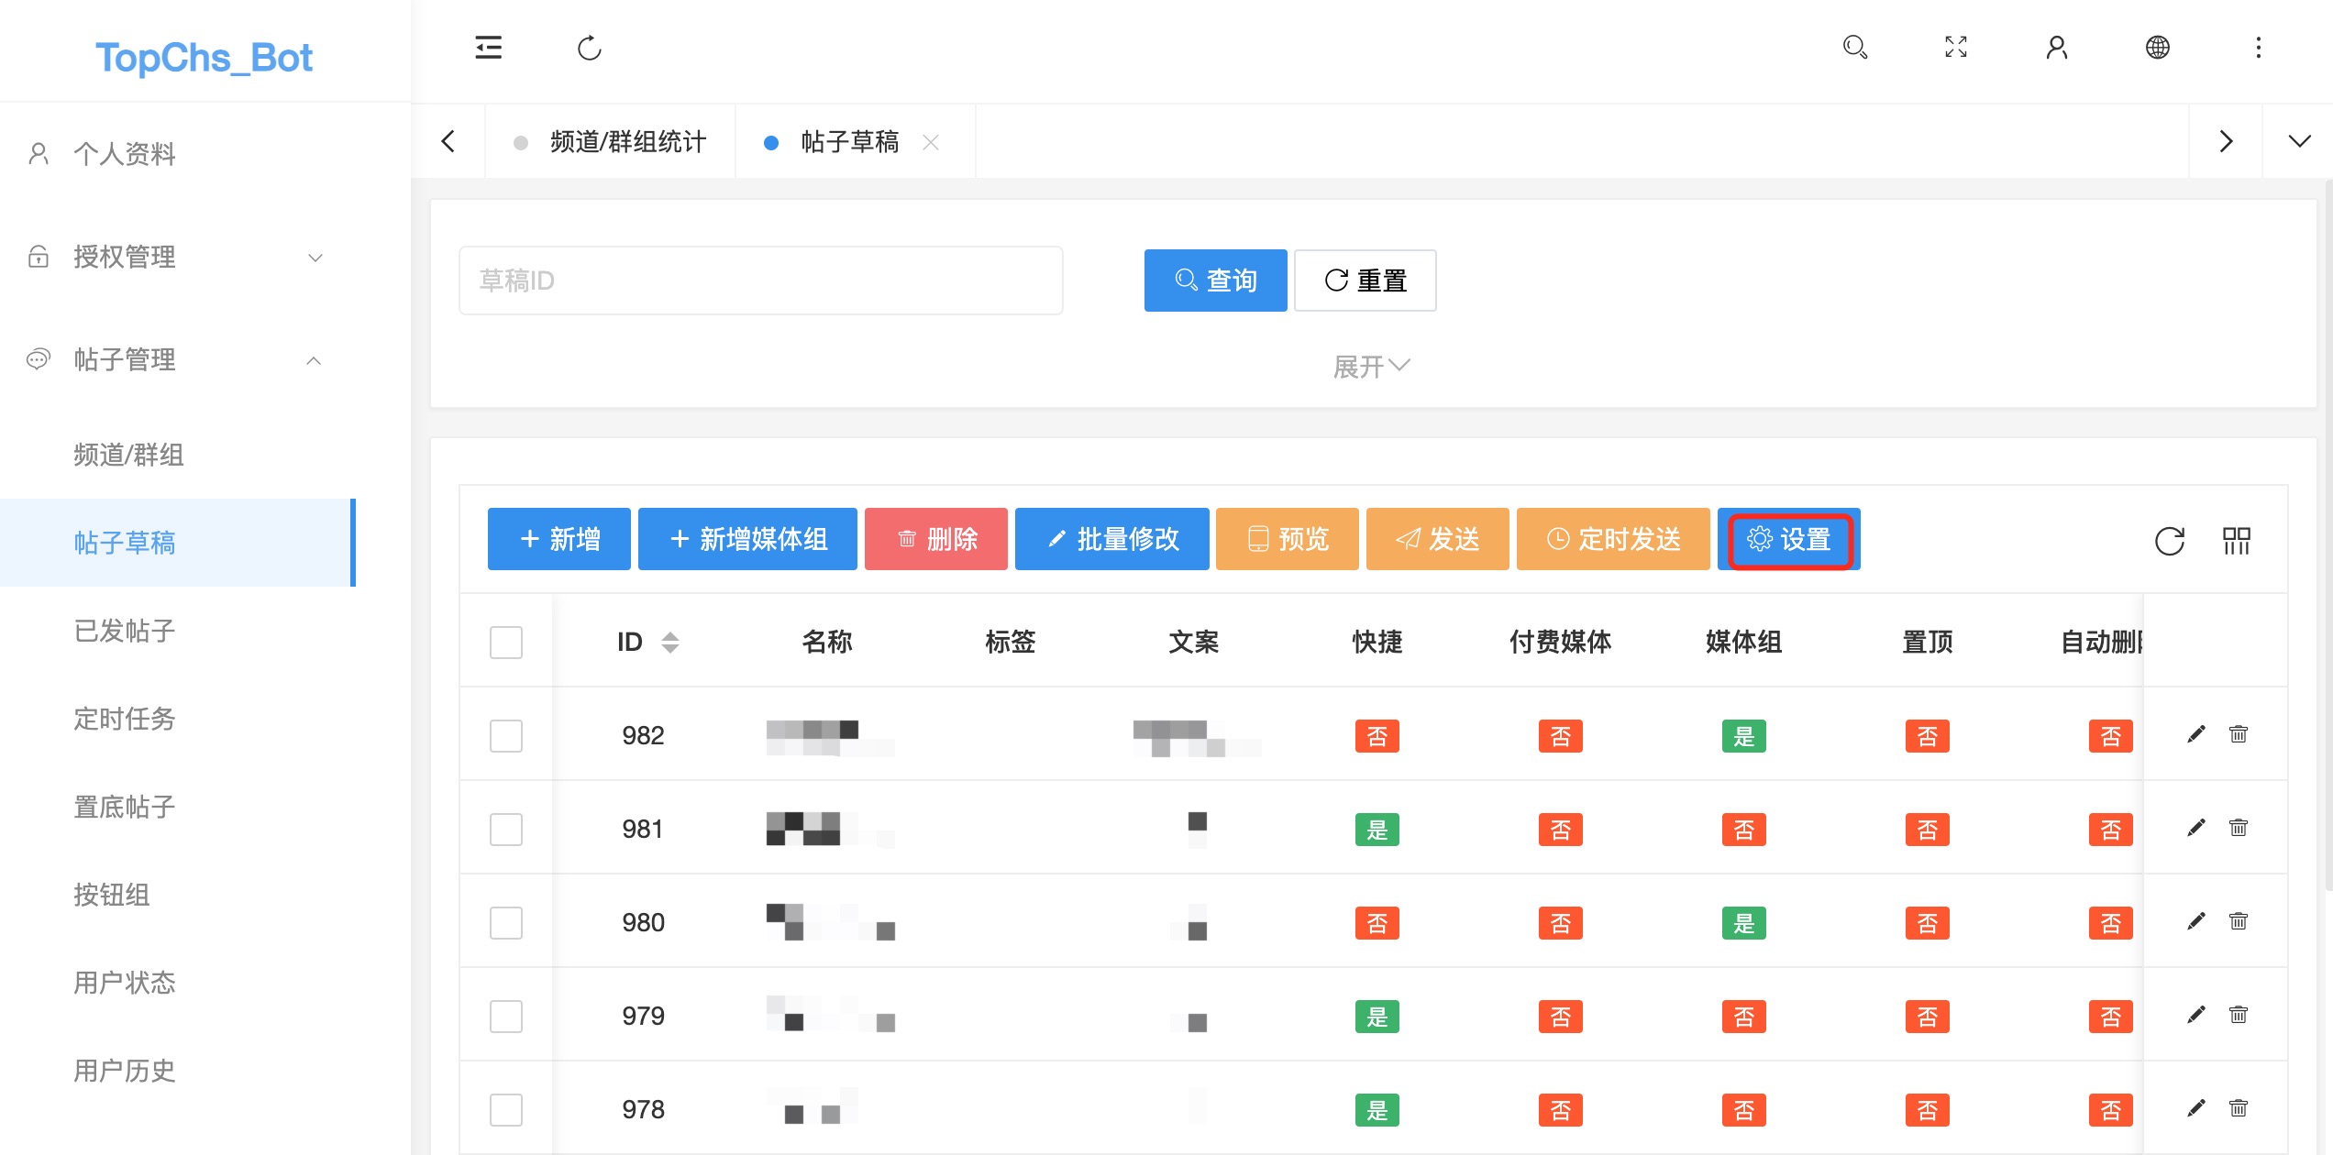The width and height of the screenshot is (2333, 1155).
Task: Delete row 981 with trash icon
Action: tap(2239, 828)
